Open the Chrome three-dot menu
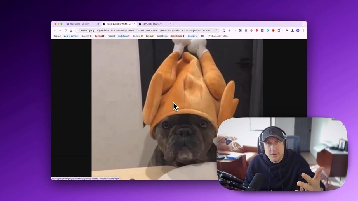Viewport: 358px width, 201px height. (x=303, y=30)
